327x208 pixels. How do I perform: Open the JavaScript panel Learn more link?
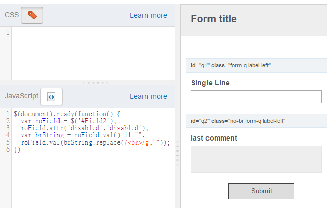pyautogui.click(x=148, y=96)
